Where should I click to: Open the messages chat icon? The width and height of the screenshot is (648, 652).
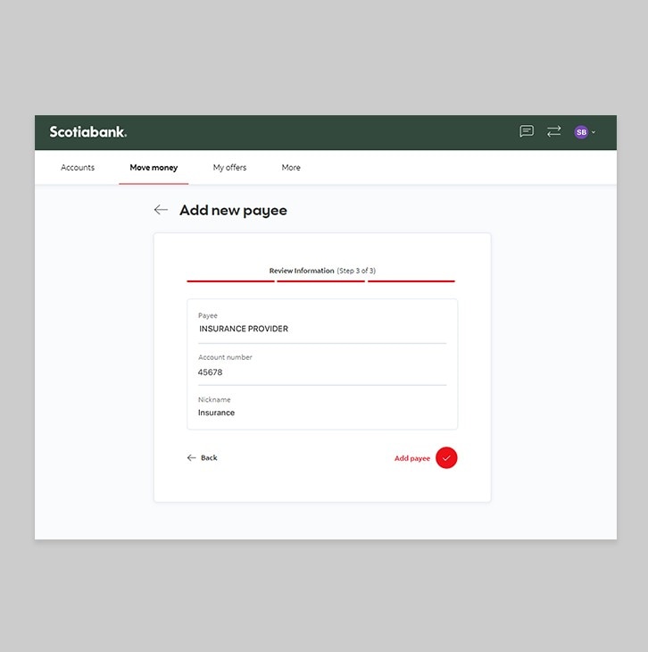527,131
